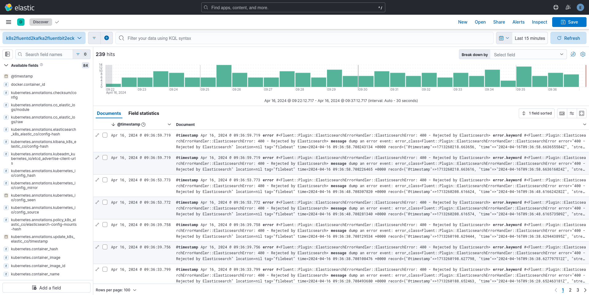Open field type filter icon

[x=82, y=54]
